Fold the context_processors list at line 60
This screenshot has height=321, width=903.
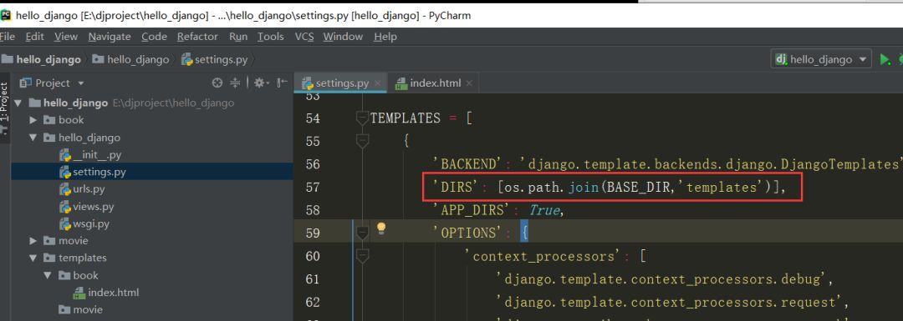pos(362,255)
